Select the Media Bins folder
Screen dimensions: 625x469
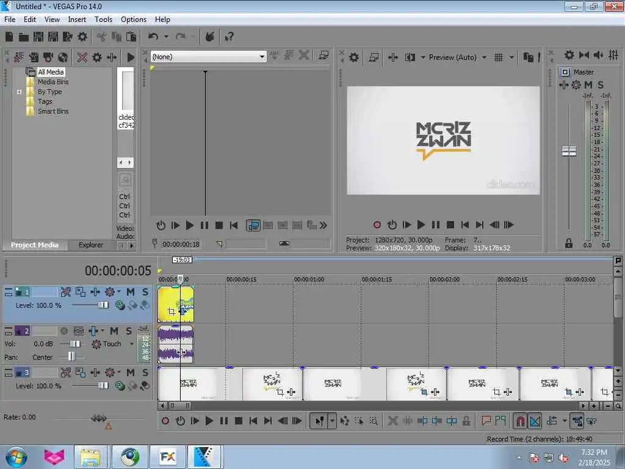[x=53, y=82]
